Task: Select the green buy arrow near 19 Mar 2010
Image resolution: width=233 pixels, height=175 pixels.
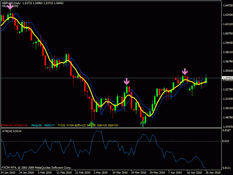Action: (143, 124)
